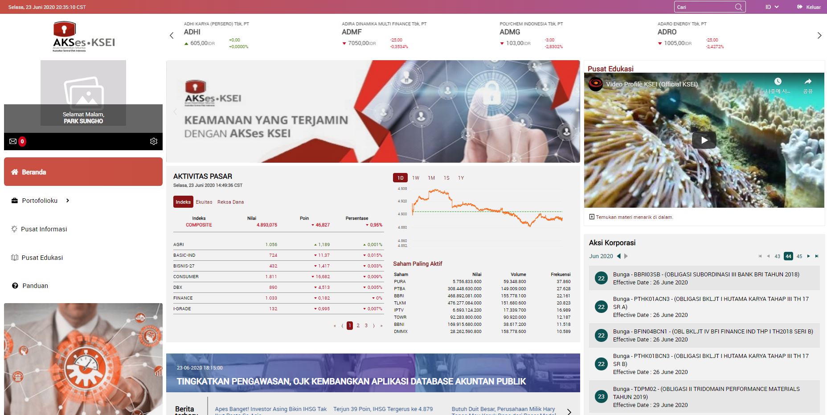
Task: Click the ADRO ticker symbol
Action: [x=667, y=32]
